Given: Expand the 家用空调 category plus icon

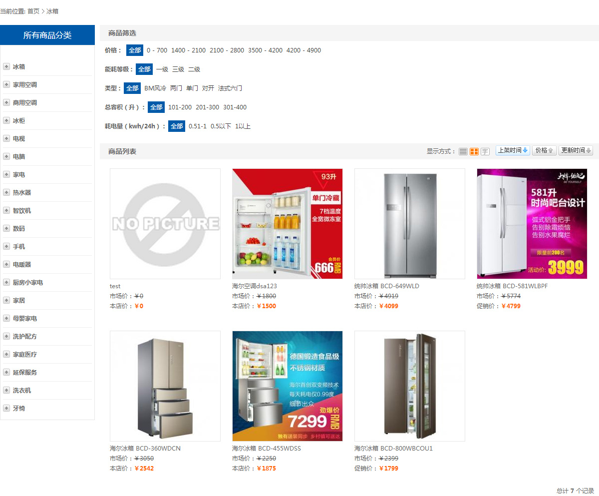Looking at the screenshot, I should point(6,84).
